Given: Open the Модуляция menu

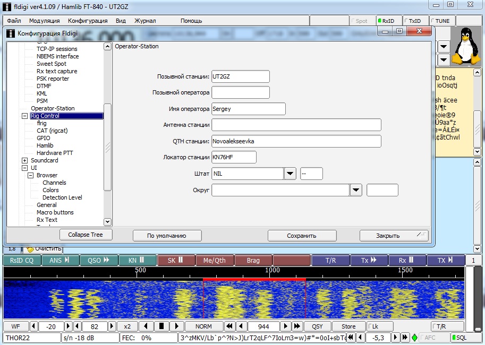Looking at the screenshot, I should coord(45,21).
